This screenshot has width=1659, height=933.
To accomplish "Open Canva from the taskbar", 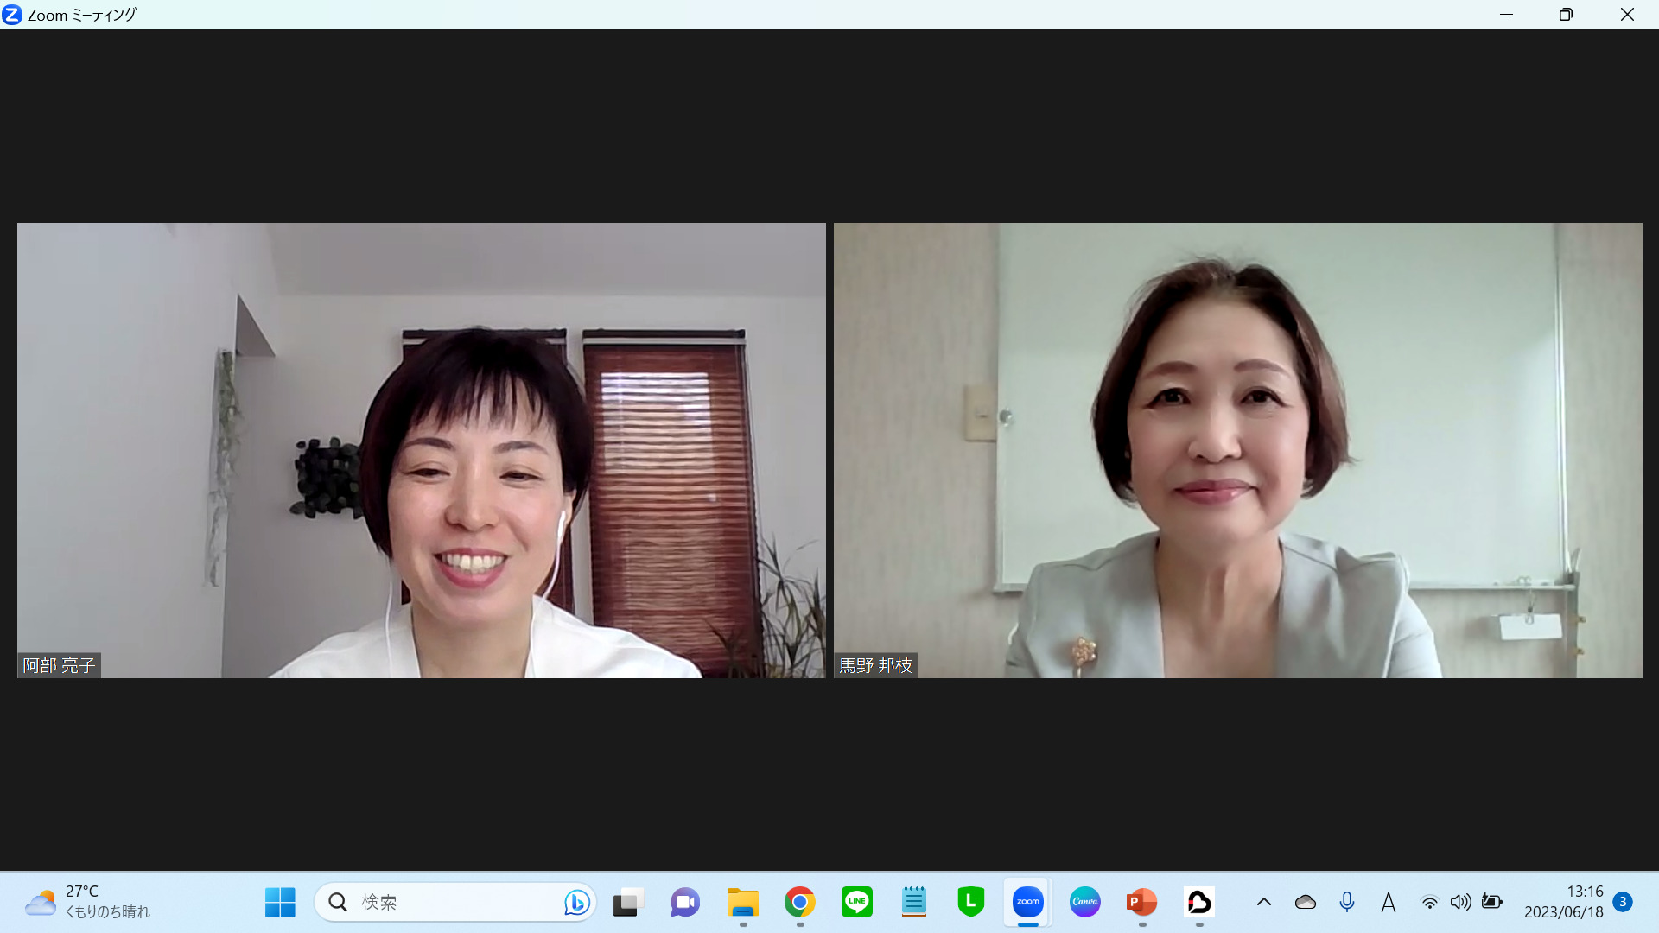I will click(x=1085, y=903).
